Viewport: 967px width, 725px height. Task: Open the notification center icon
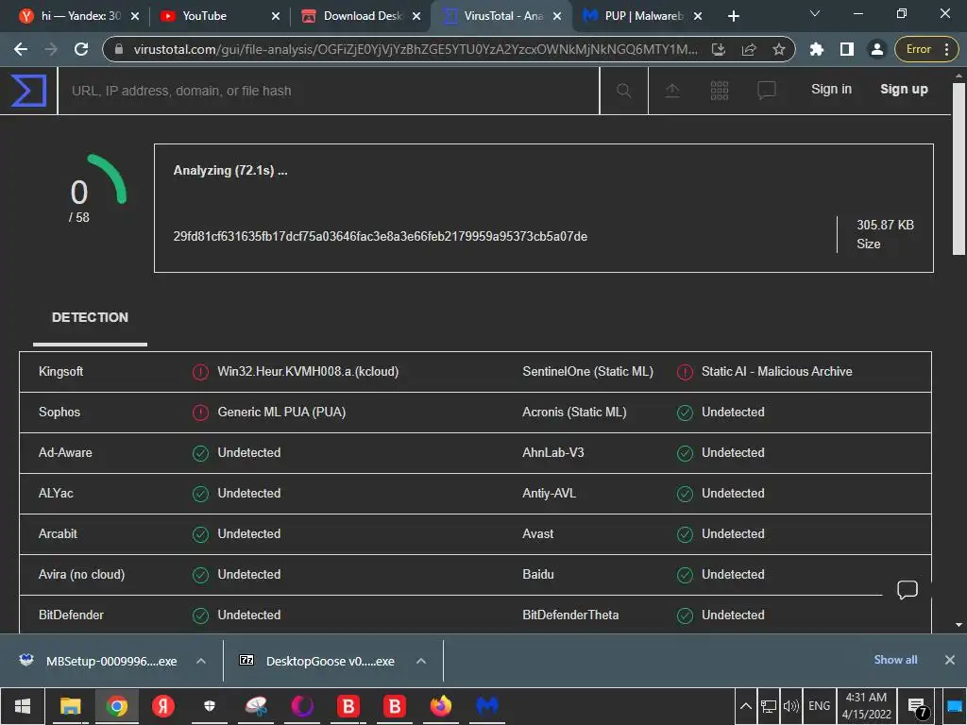[918, 707]
